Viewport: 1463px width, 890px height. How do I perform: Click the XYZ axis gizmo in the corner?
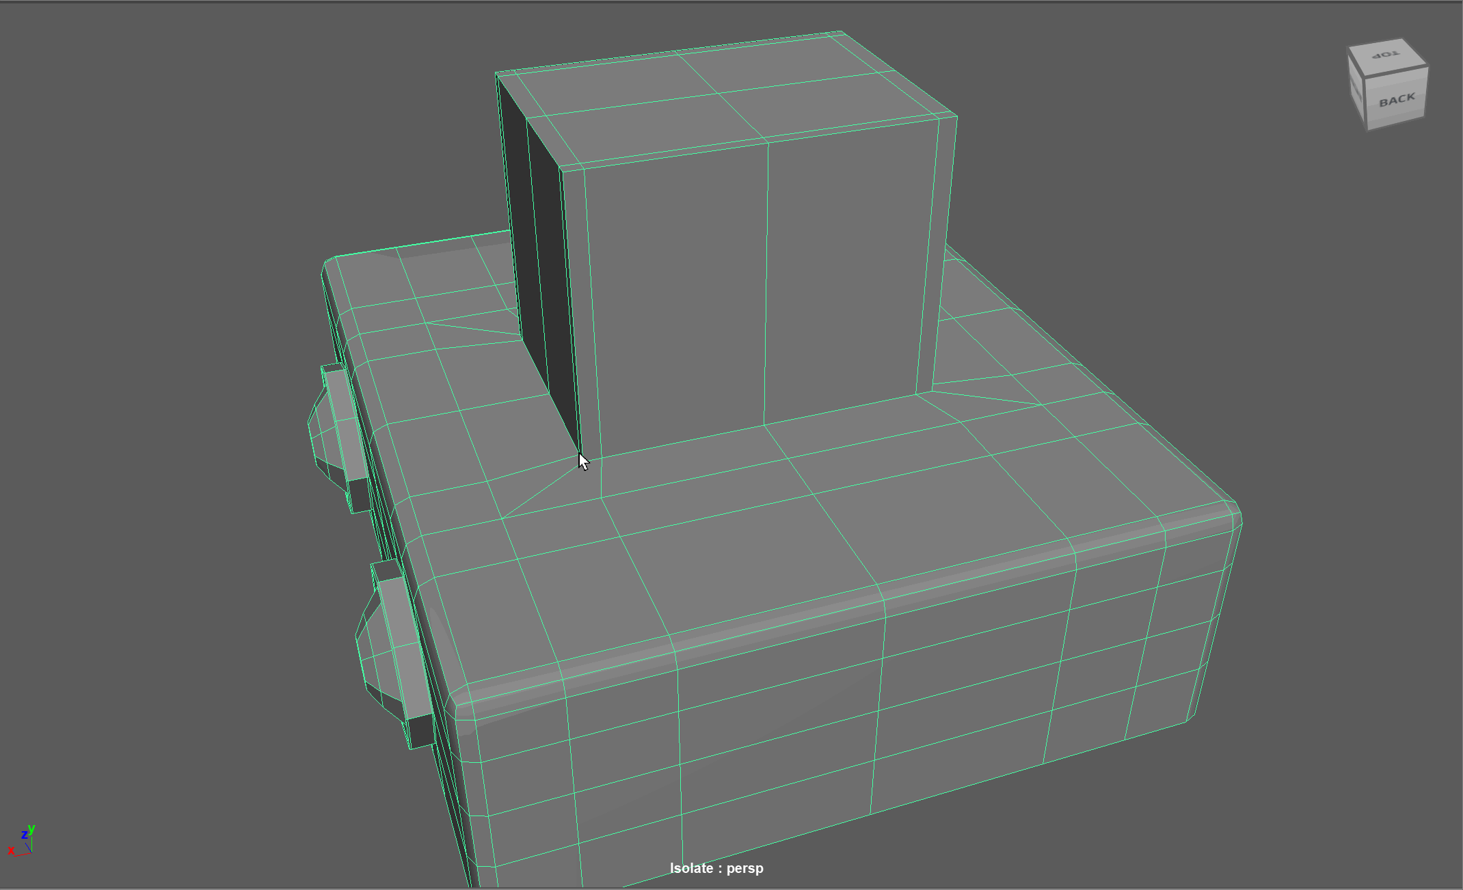point(23,842)
